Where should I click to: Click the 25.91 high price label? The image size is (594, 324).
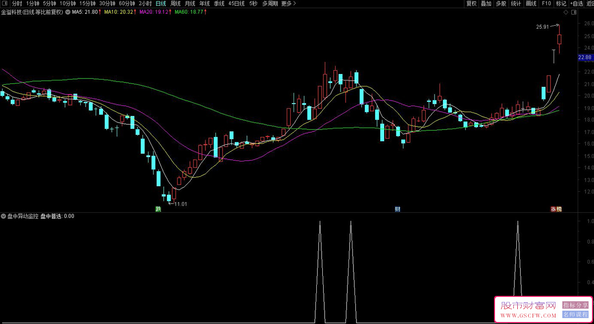click(x=543, y=27)
